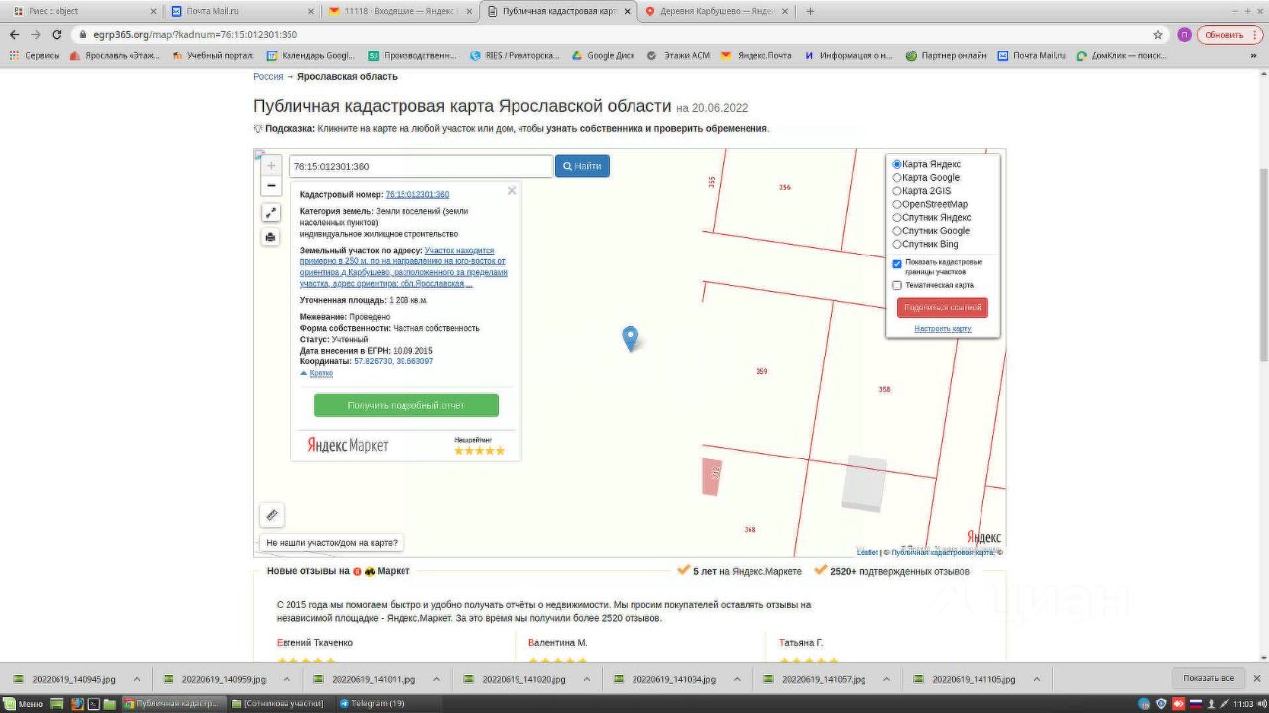
Task: Open a new browser tab
Action: coord(810,11)
